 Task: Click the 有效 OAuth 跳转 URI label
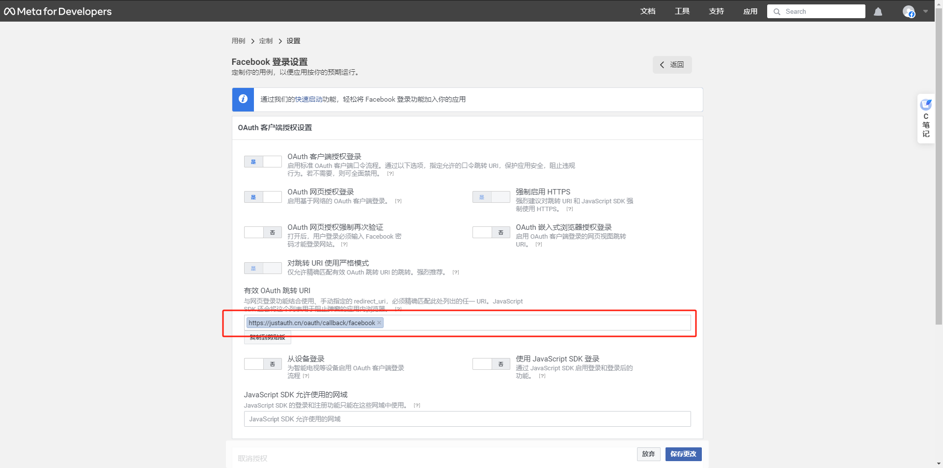[x=277, y=291]
